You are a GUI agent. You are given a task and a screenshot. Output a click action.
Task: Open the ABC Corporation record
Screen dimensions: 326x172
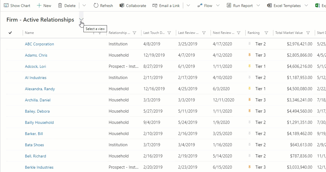point(39,44)
